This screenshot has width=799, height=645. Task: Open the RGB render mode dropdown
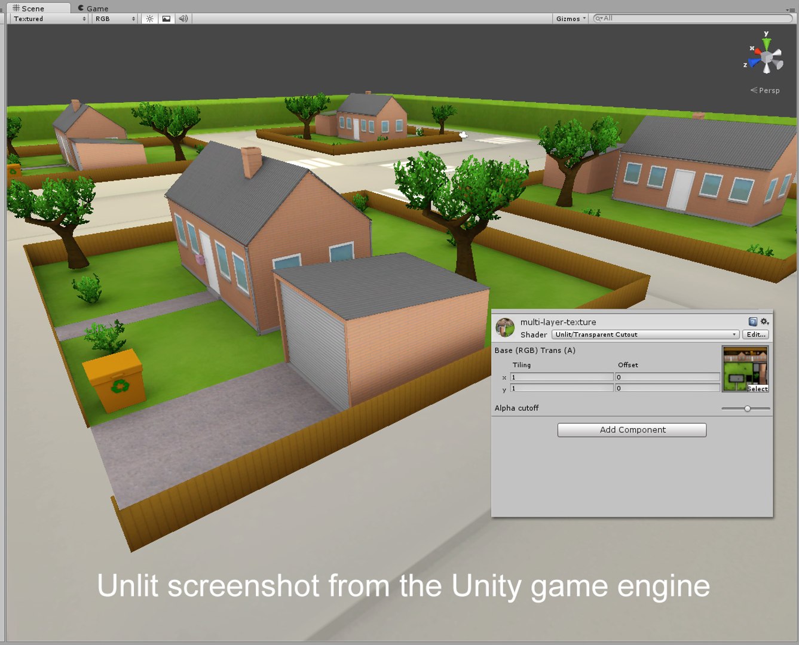pos(115,19)
